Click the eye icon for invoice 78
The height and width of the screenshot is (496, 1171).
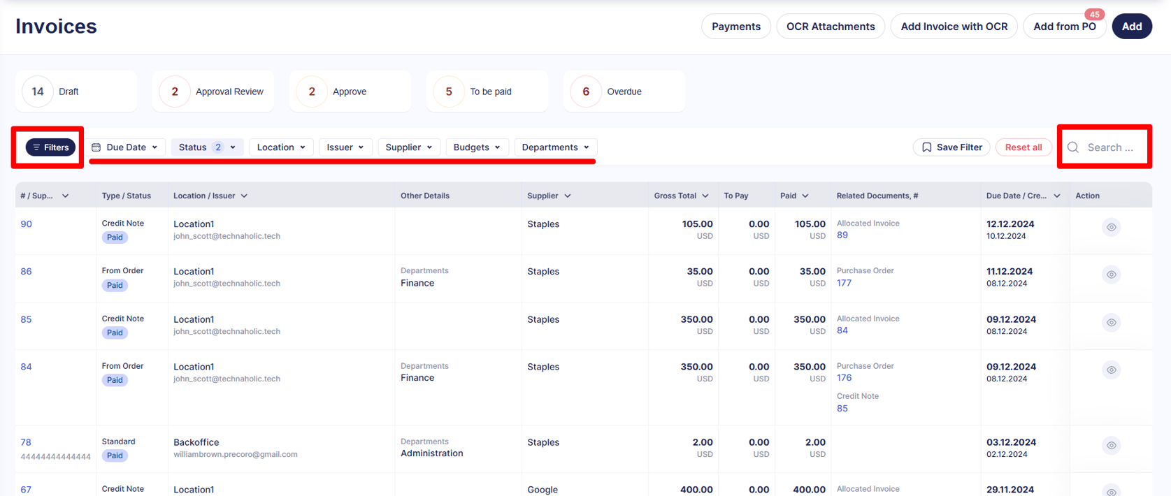pyautogui.click(x=1111, y=445)
